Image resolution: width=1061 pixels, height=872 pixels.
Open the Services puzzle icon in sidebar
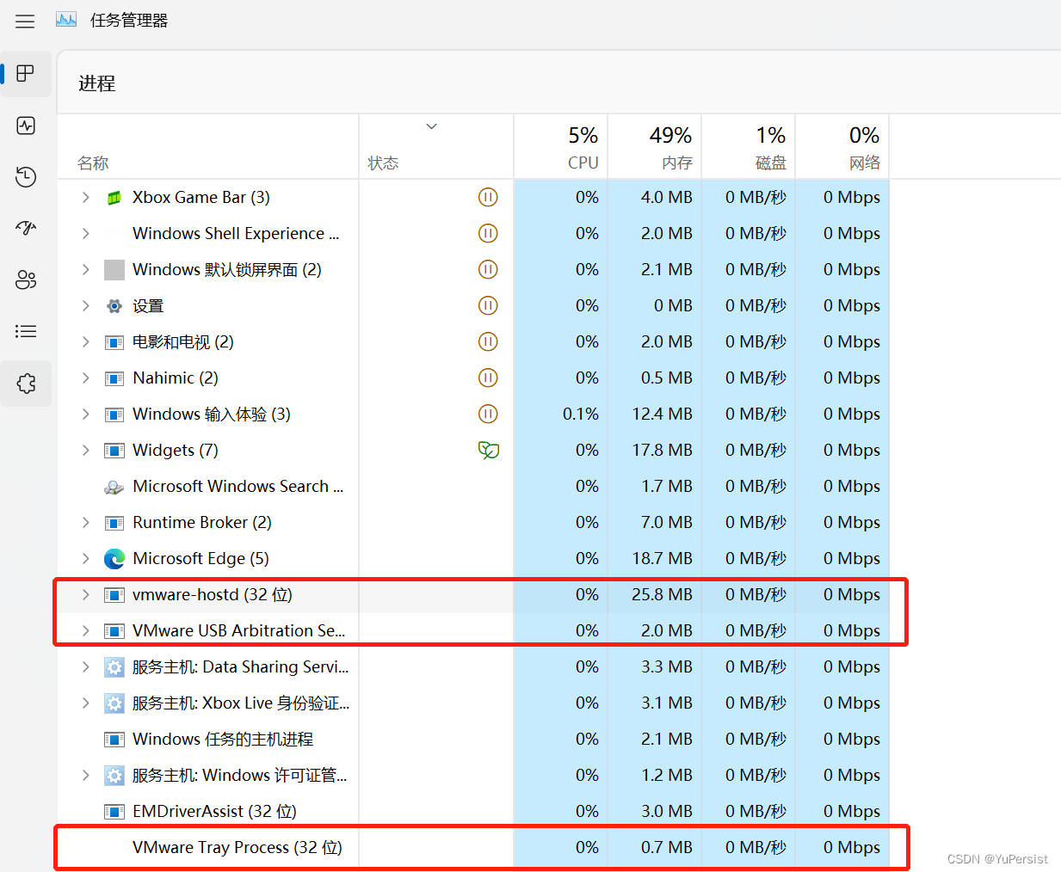click(26, 384)
